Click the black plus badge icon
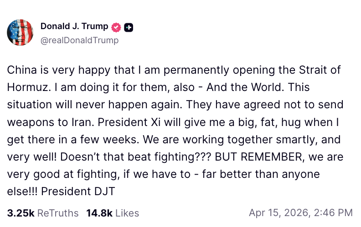This screenshot has height=227, width=361. click(x=129, y=28)
